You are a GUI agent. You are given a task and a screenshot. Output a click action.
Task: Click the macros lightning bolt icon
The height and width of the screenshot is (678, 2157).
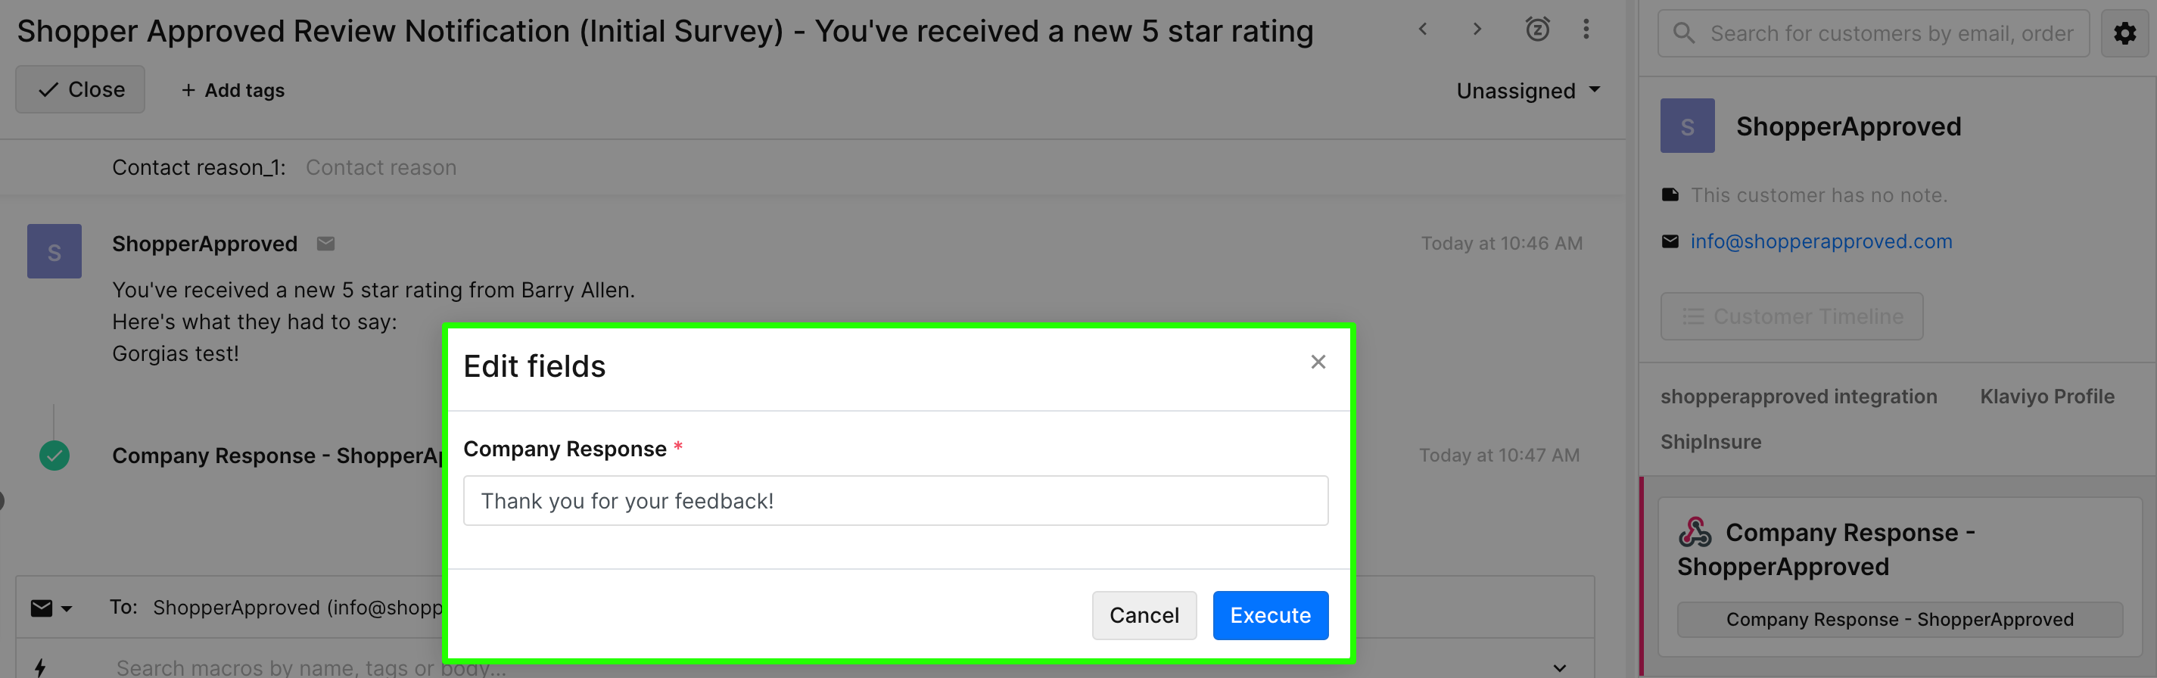click(x=40, y=667)
